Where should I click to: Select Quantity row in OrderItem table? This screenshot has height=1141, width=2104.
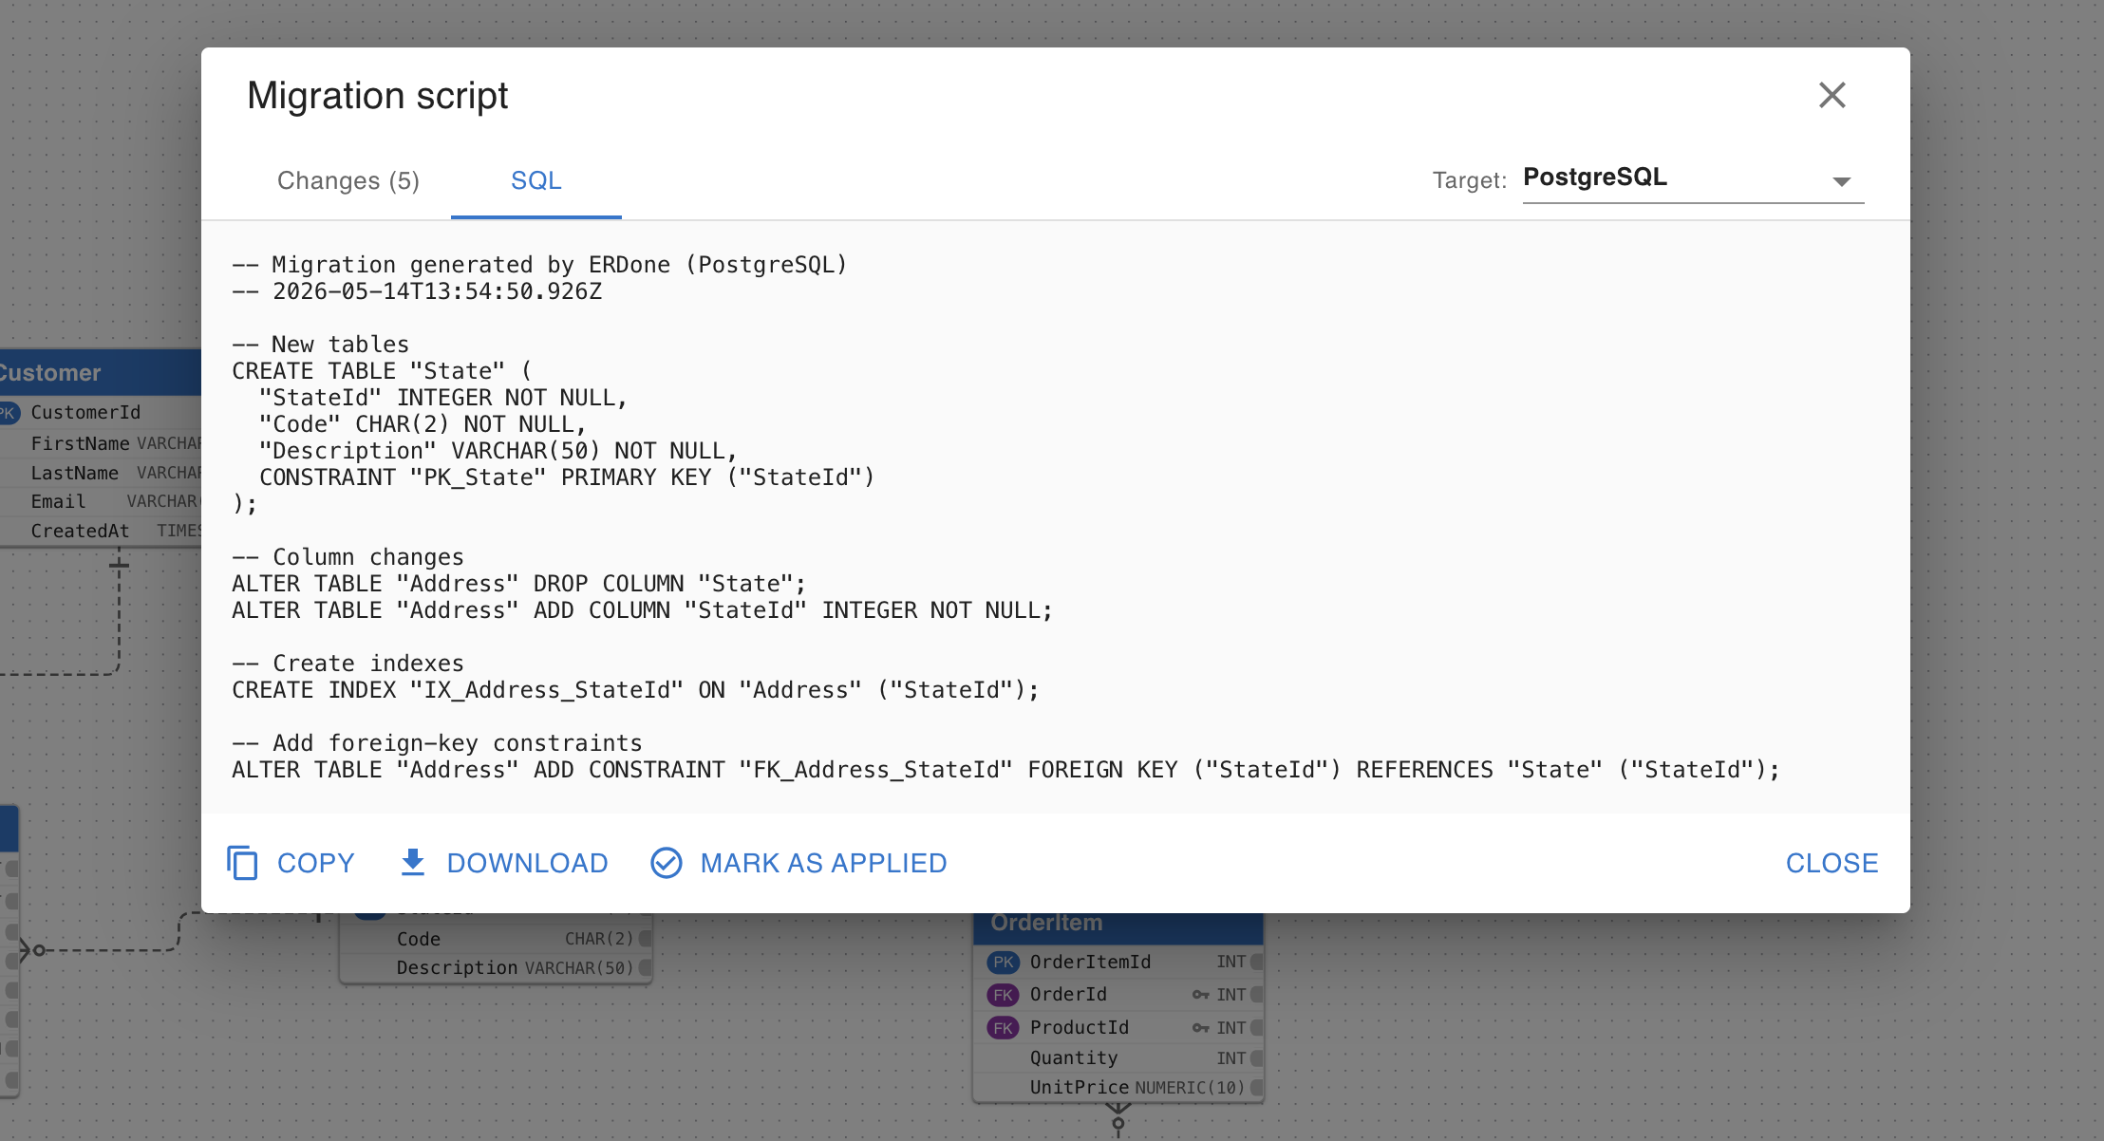point(1118,1057)
